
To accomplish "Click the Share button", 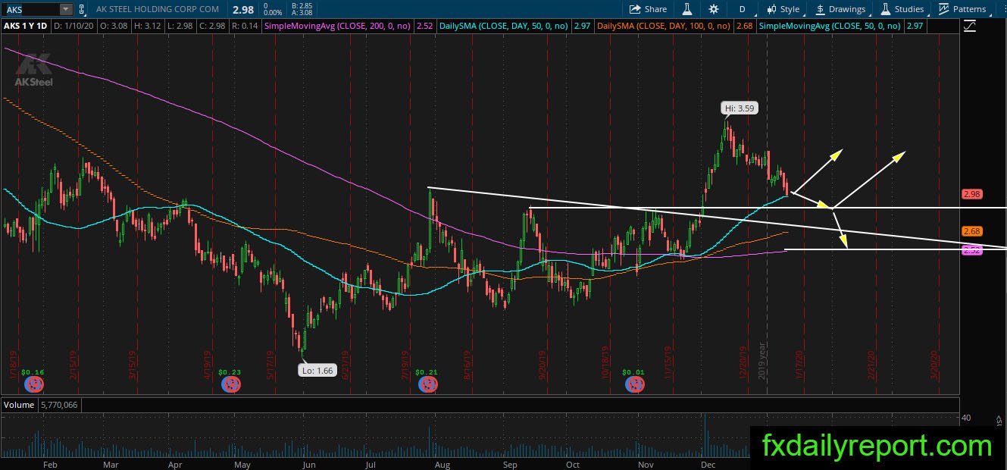I will click(648, 9).
